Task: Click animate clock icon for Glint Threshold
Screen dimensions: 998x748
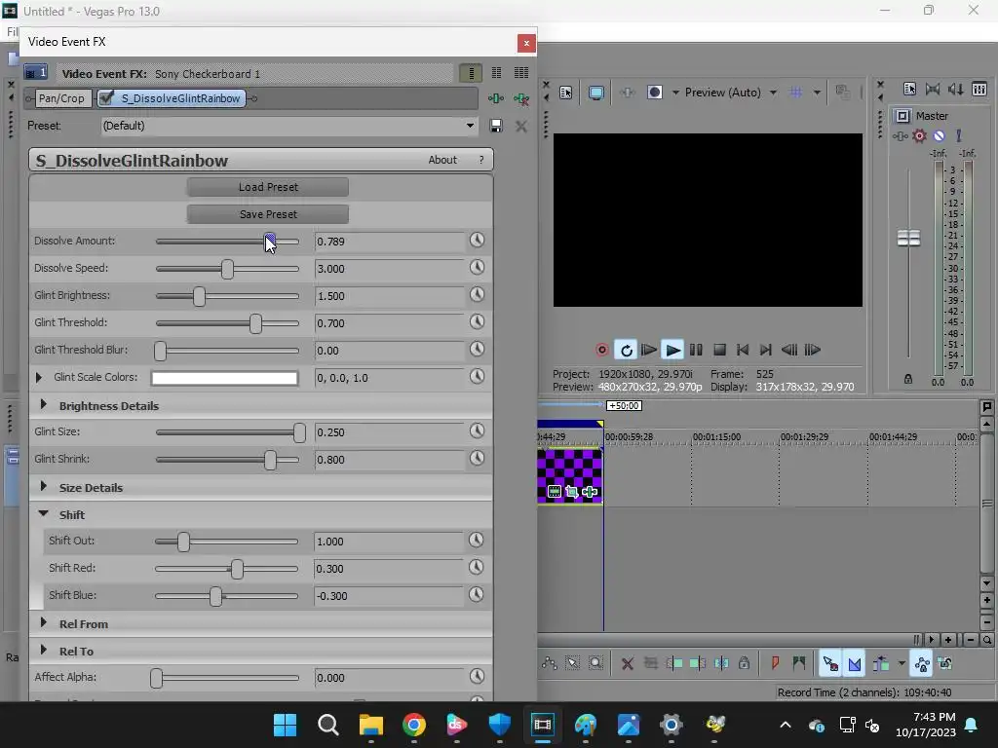Action: pyautogui.click(x=477, y=321)
